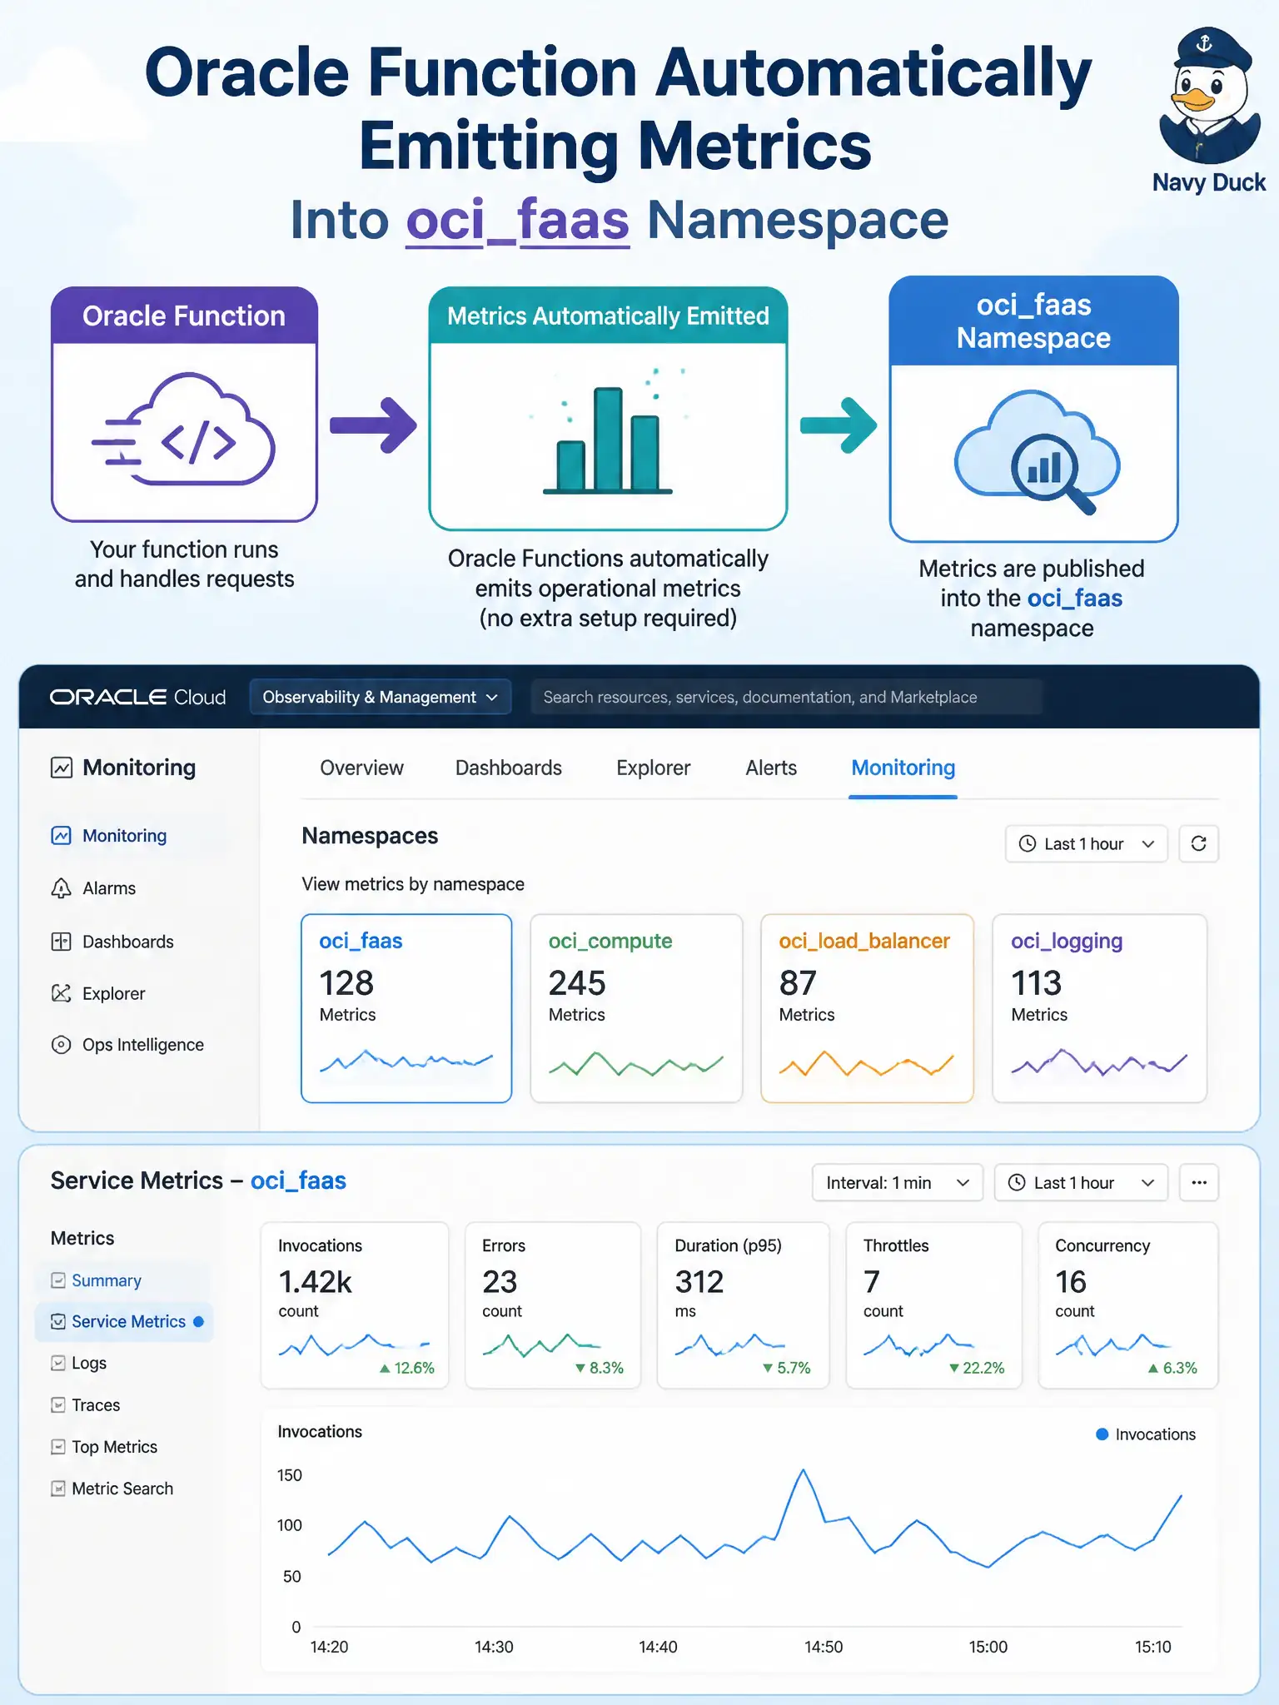
Task: Click the Invocations chart peak near 14:50
Action: pyautogui.click(x=804, y=1471)
